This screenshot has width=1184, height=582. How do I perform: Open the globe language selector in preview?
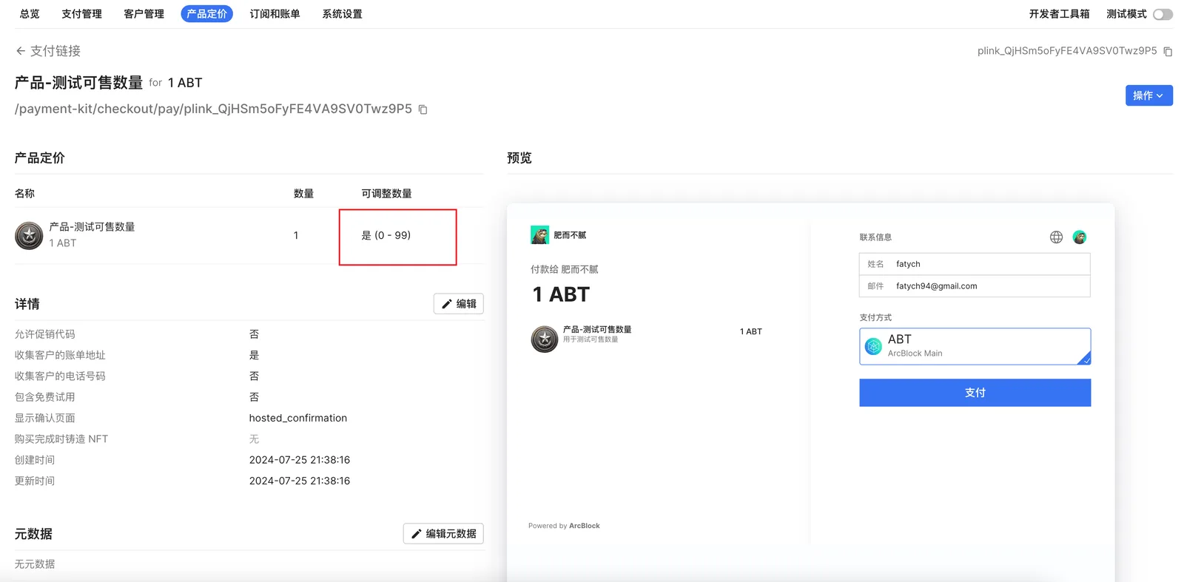1056,237
